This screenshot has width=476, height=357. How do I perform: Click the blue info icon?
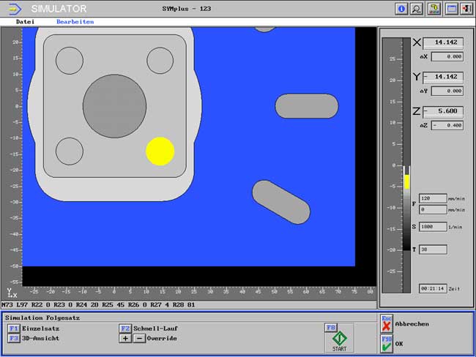click(401, 9)
